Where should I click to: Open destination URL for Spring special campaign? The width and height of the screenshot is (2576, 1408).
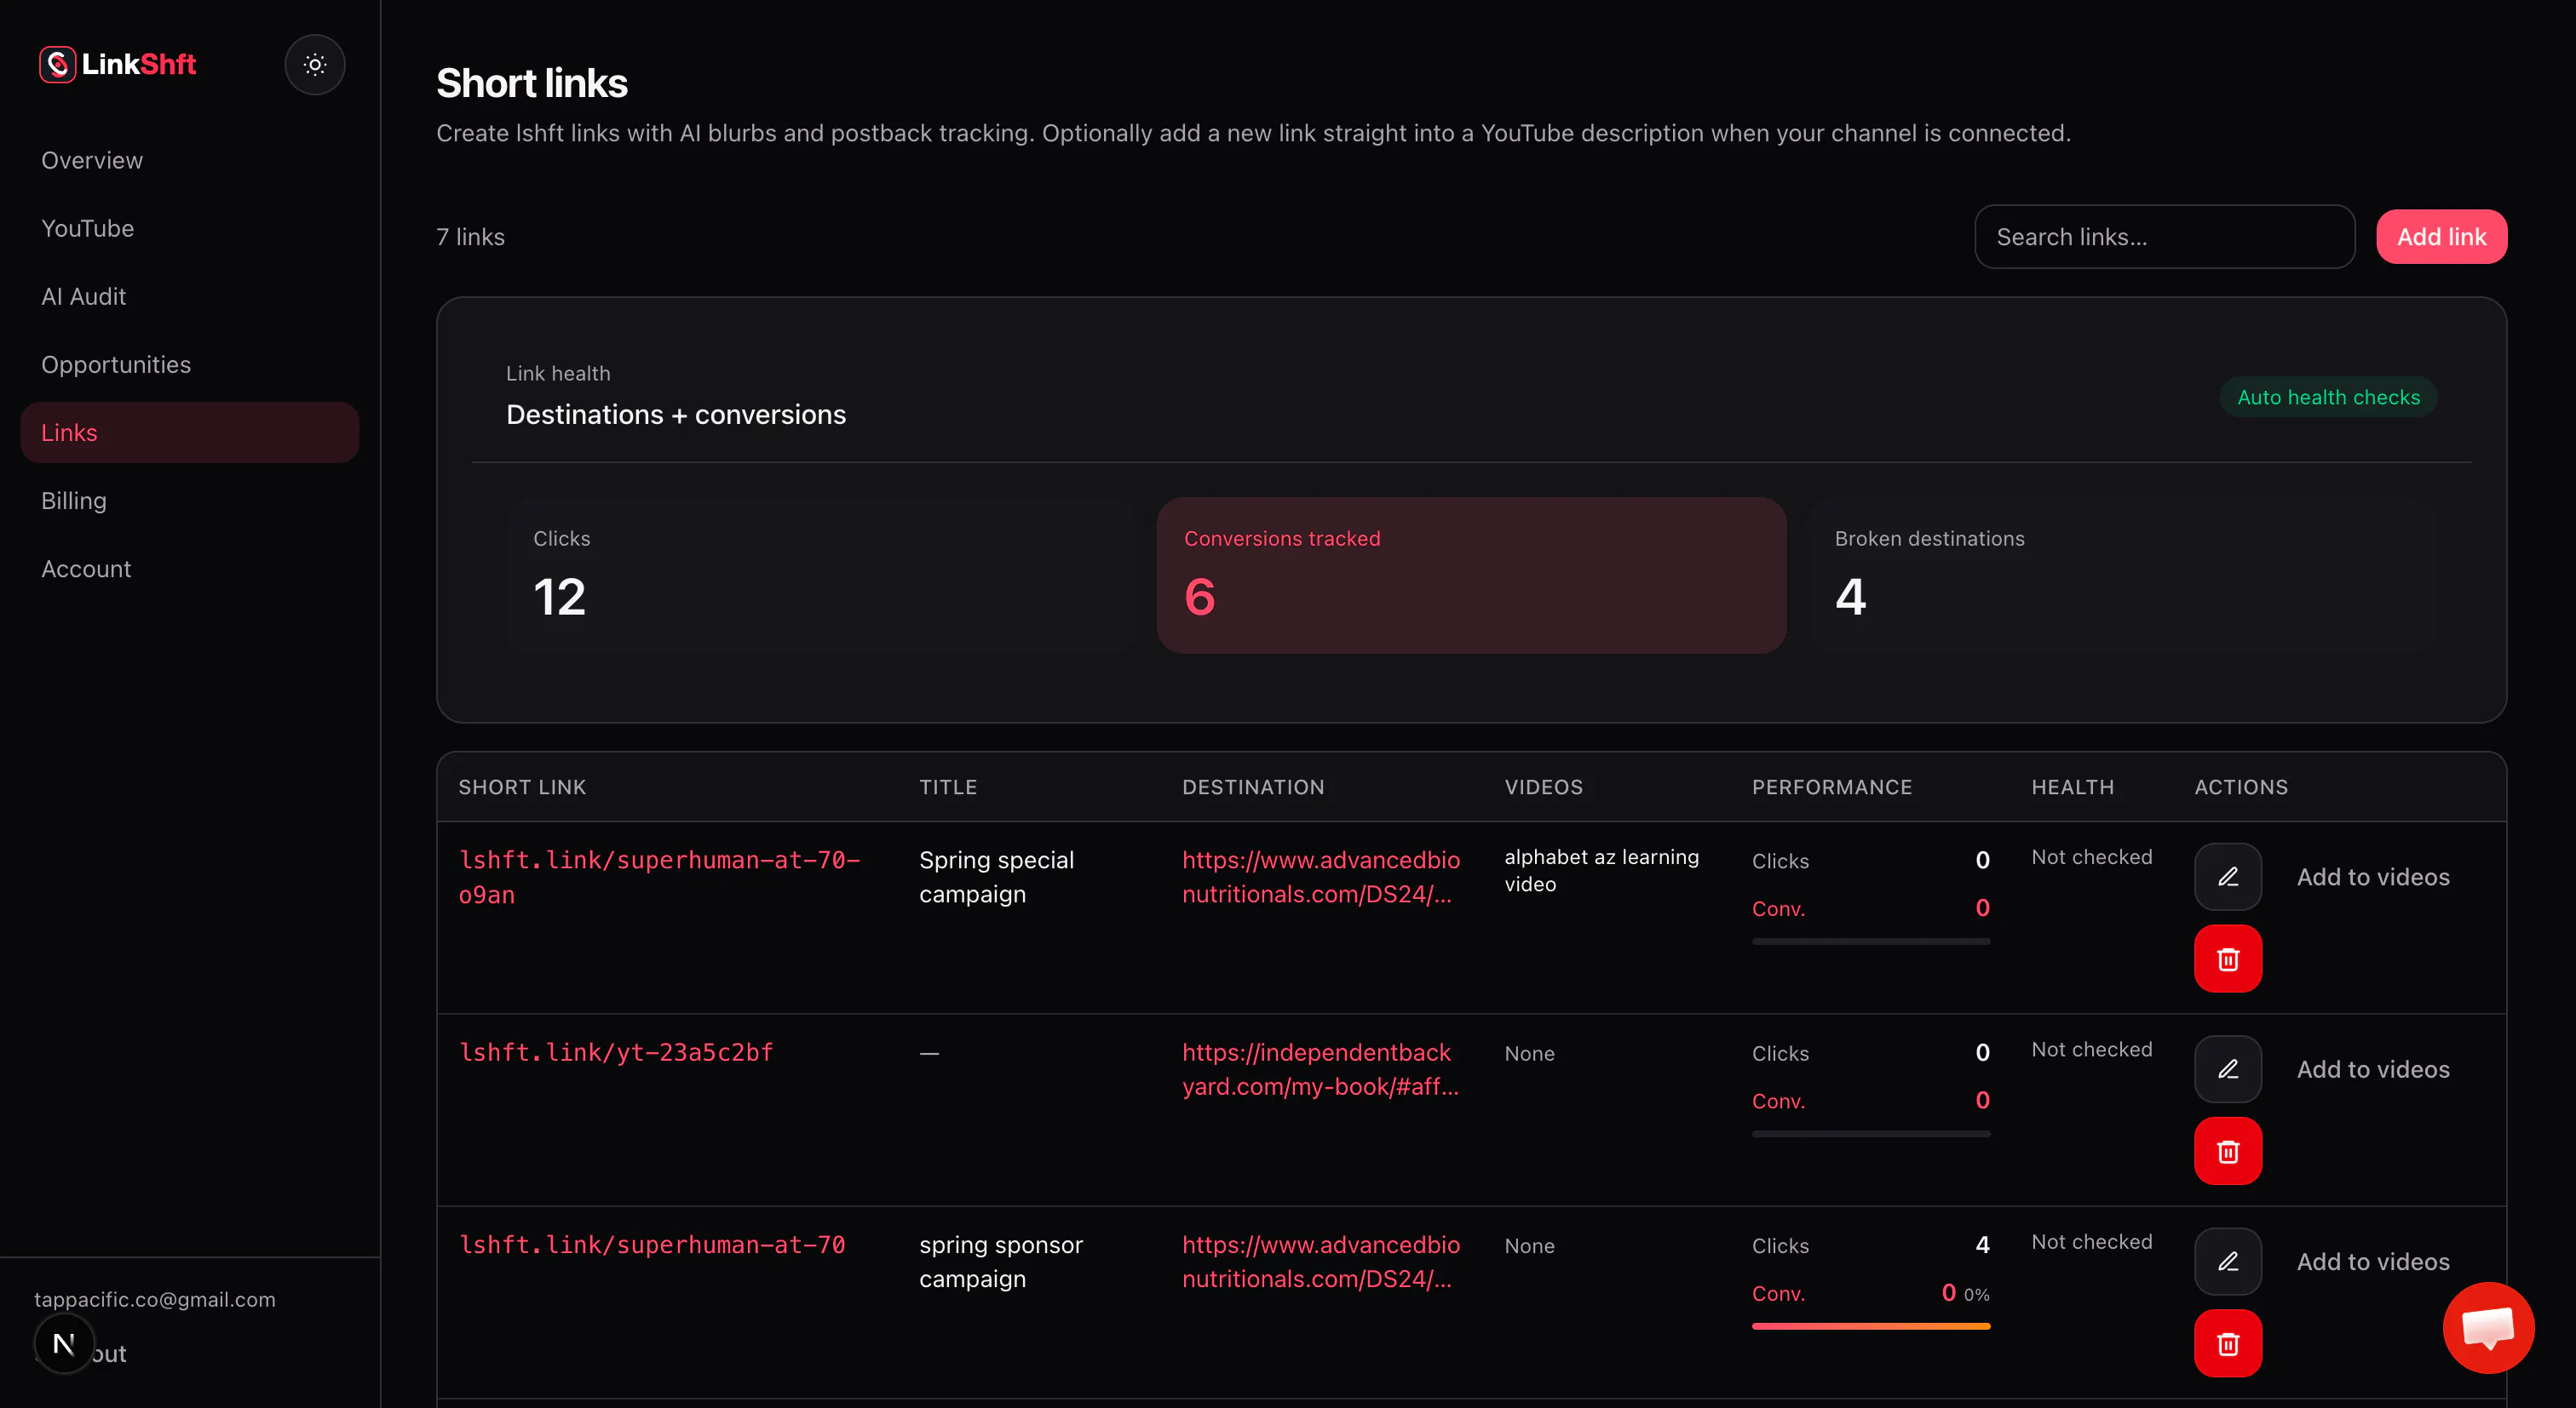coord(1321,876)
